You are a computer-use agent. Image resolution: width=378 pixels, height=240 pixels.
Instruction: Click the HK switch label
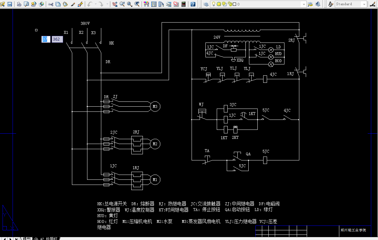click(x=111, y=43)
